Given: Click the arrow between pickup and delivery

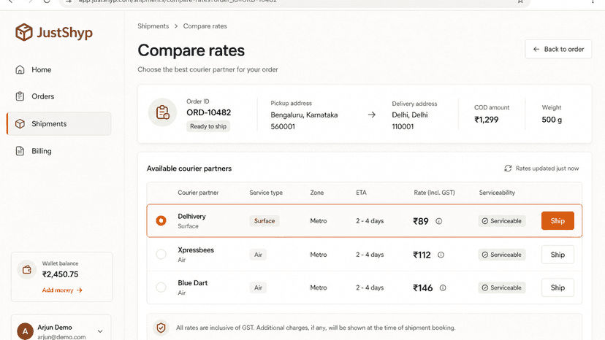Looking at the screenshot, I should click(372, 115).
